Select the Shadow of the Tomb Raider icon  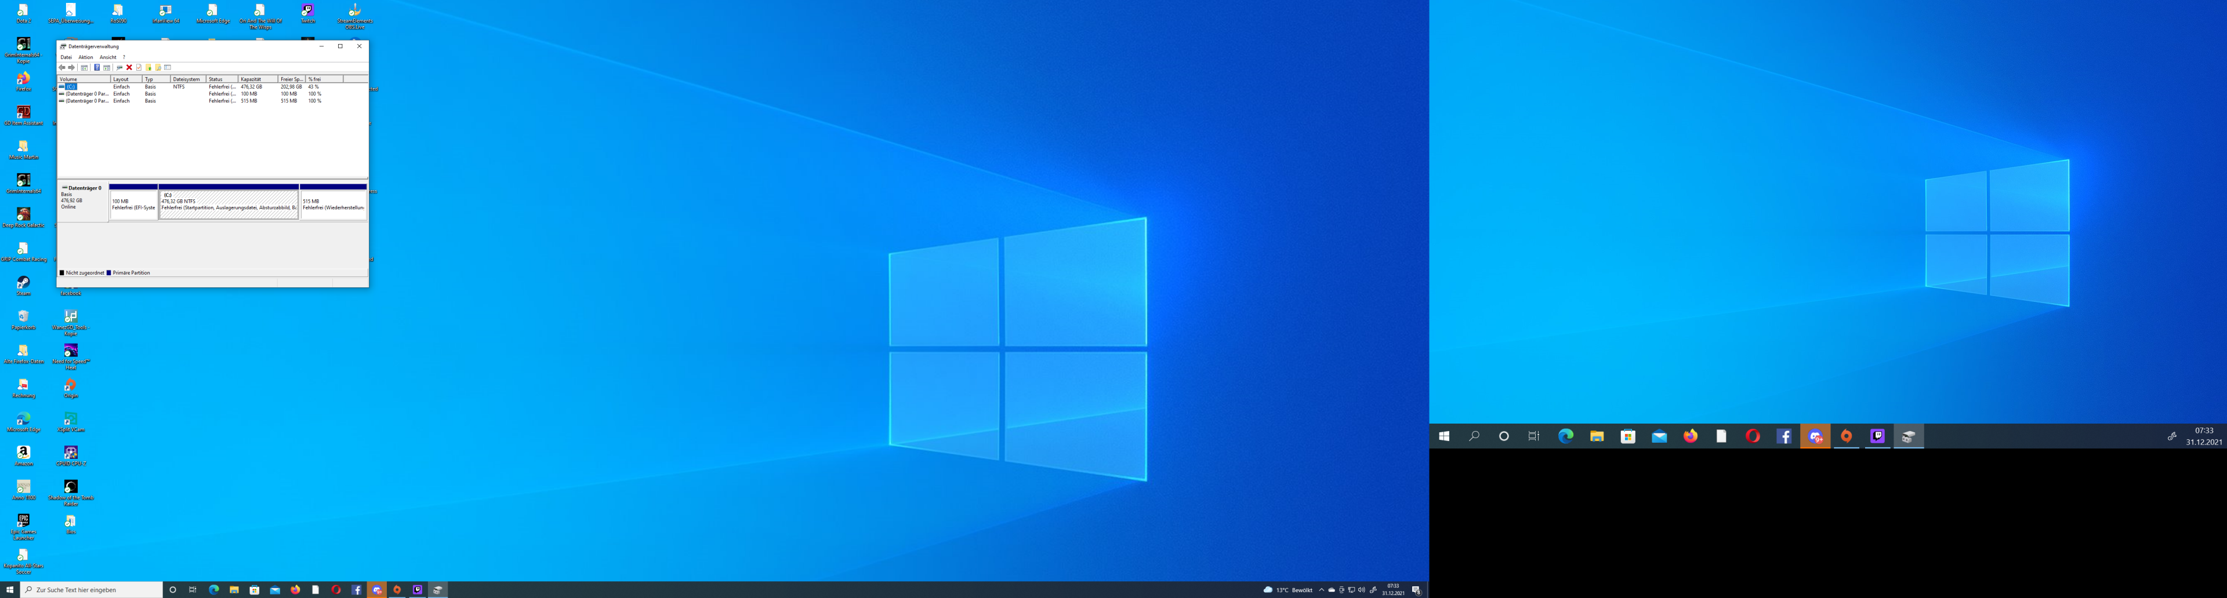[x=71, y=494]
